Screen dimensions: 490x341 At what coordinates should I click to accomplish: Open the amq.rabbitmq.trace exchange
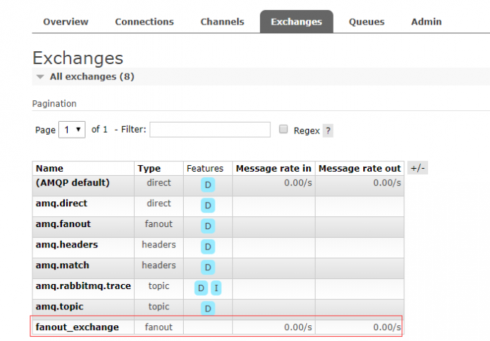pos(83,286)
